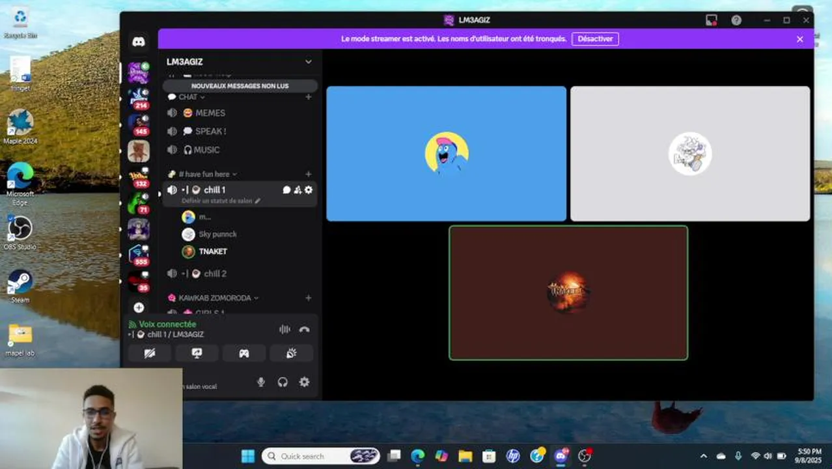Open the teddy bear server icon
This screenshot has width=832, height=469.
point(139,151)
